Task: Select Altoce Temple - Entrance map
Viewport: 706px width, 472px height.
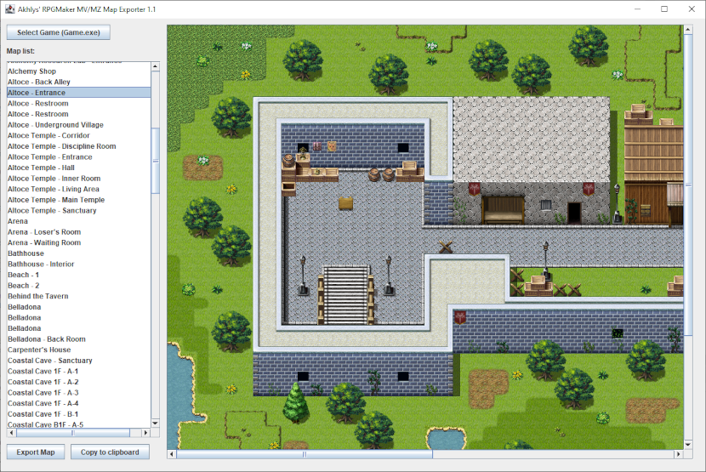Action: point(79,157)
